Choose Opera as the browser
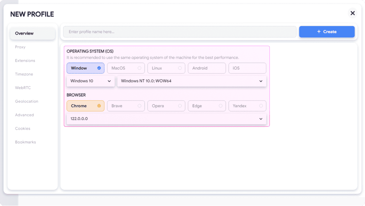 point(166,106)
